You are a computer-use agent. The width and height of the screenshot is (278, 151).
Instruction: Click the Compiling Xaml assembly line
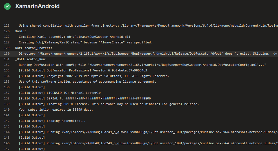[74, 37]
